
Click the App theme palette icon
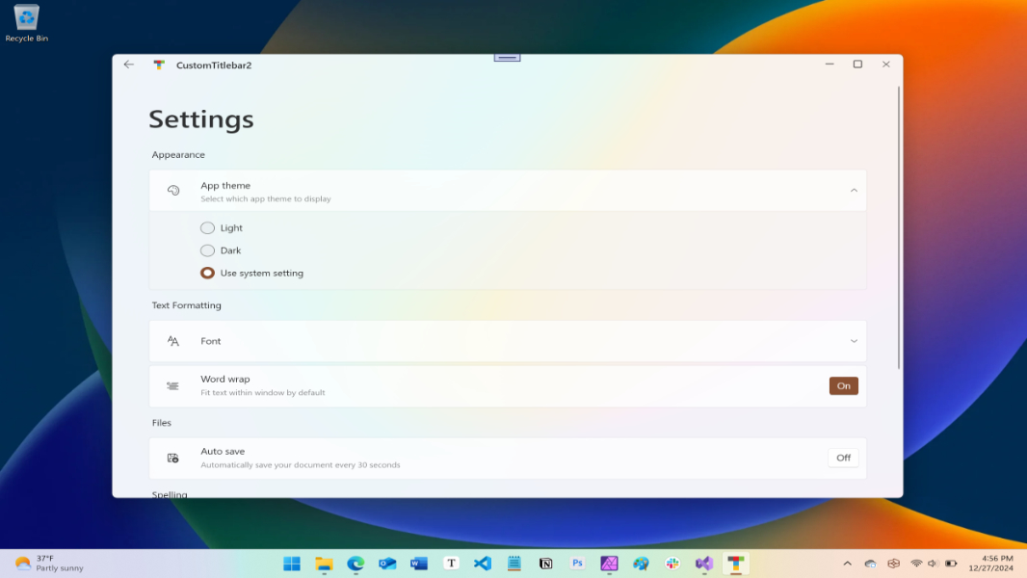[x=173, y=190]
